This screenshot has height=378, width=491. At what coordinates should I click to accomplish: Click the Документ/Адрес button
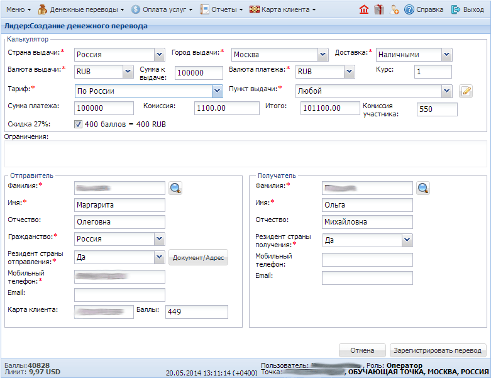[199, 257]
